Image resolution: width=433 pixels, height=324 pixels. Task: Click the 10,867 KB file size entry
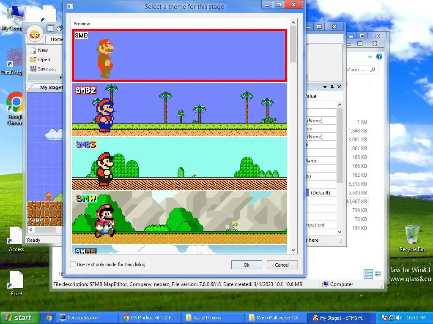pos(357,201)
